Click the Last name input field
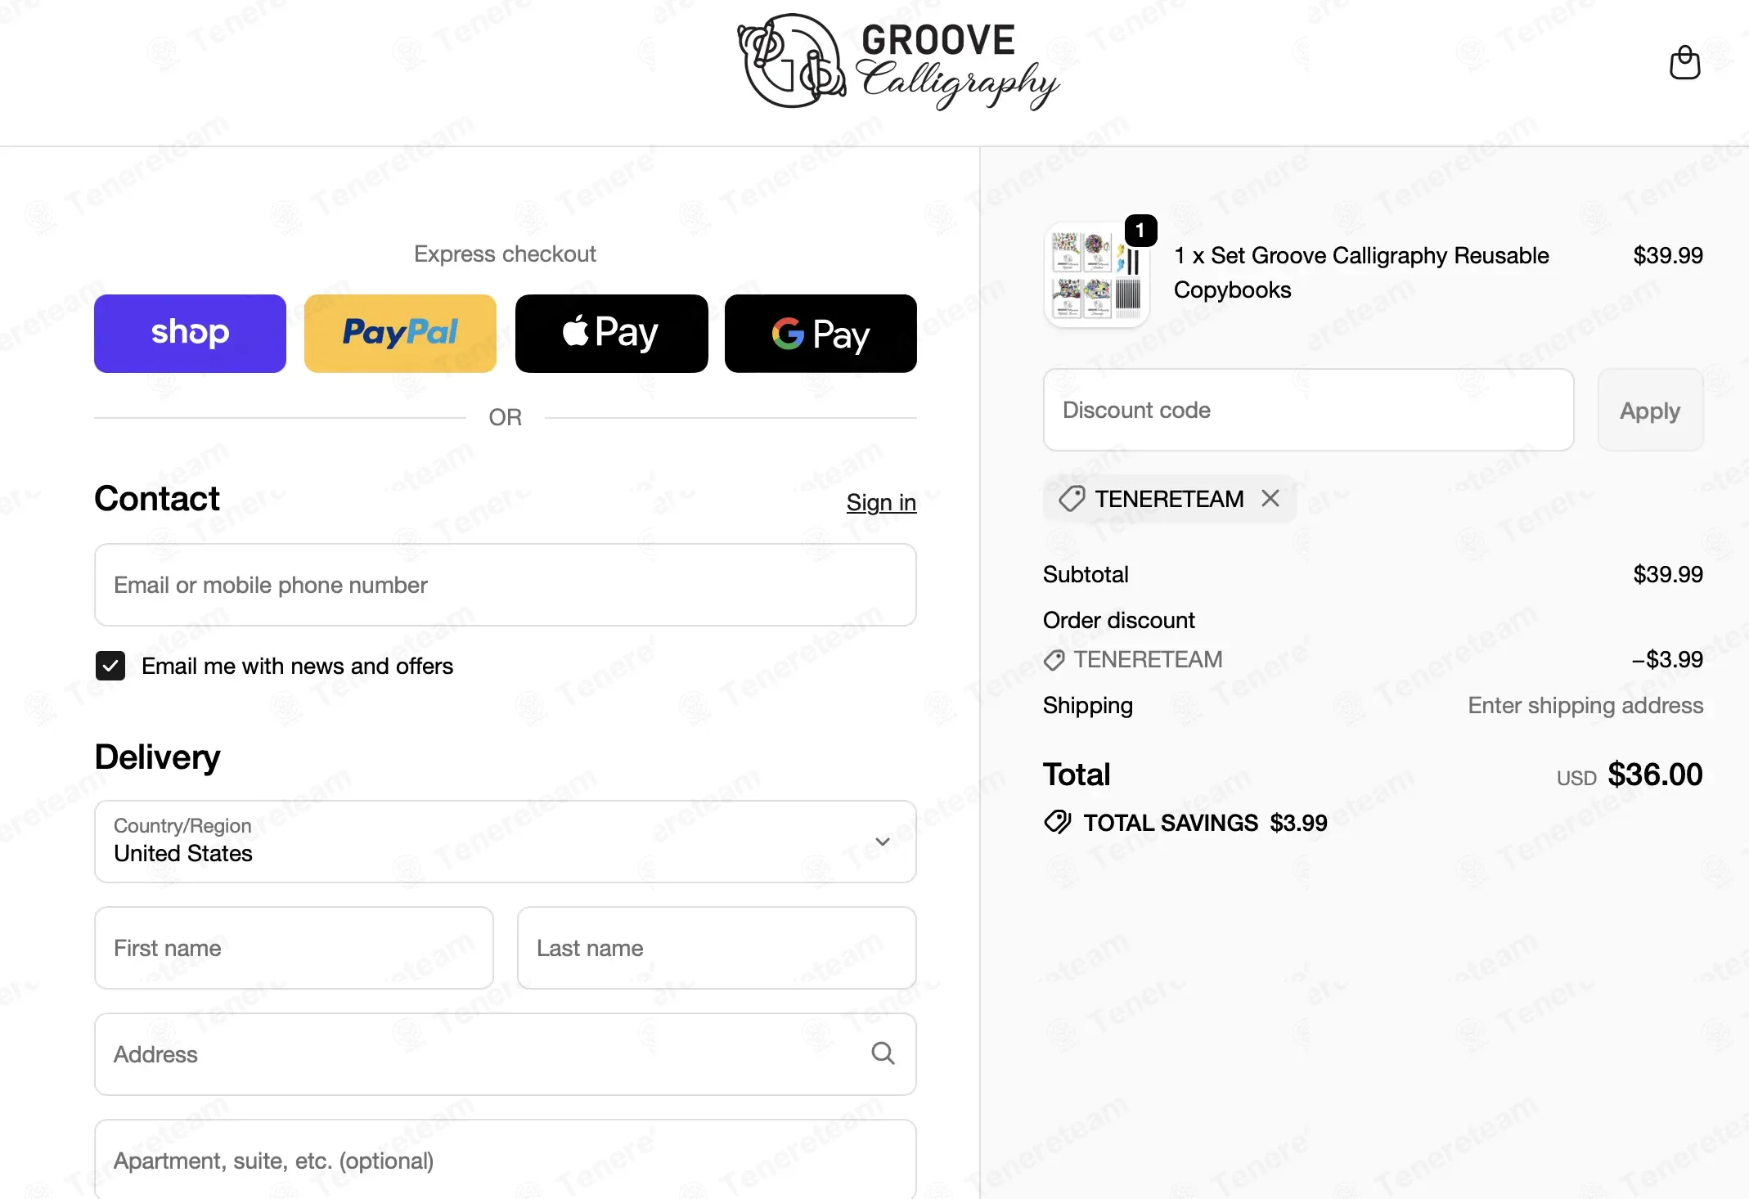 (717, 948)
